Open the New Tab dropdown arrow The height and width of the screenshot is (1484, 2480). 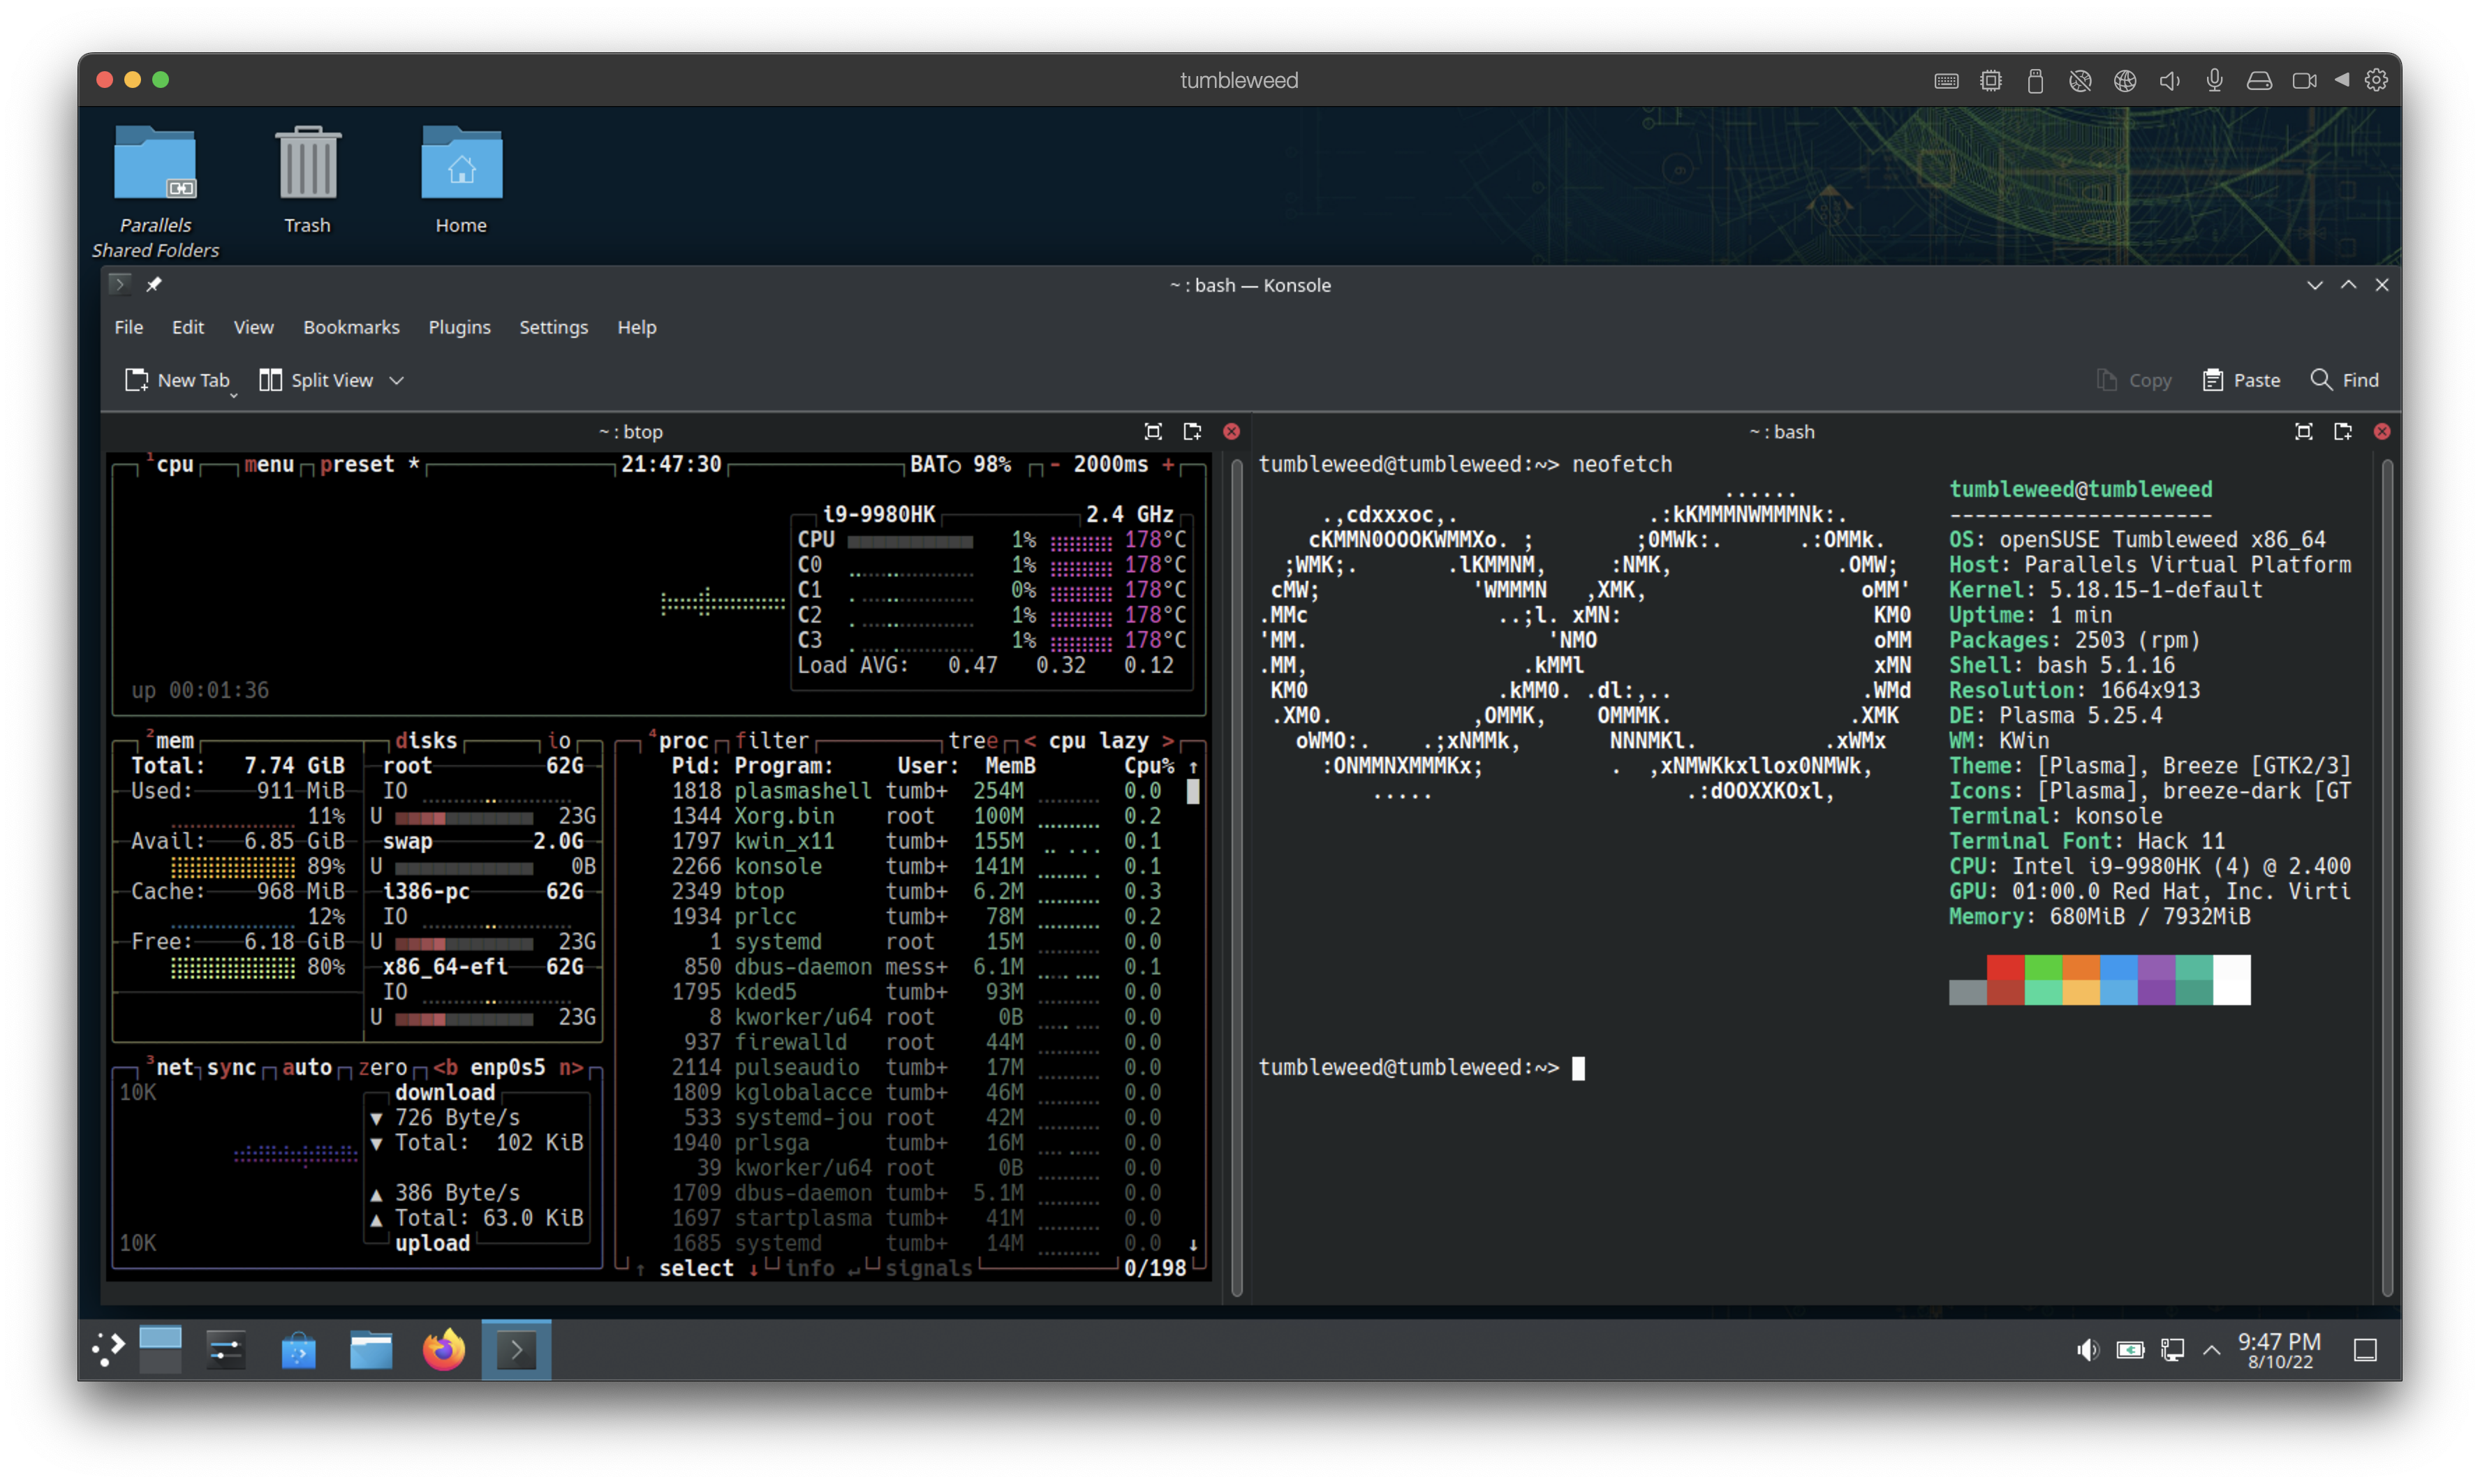(x=234, y=396)
